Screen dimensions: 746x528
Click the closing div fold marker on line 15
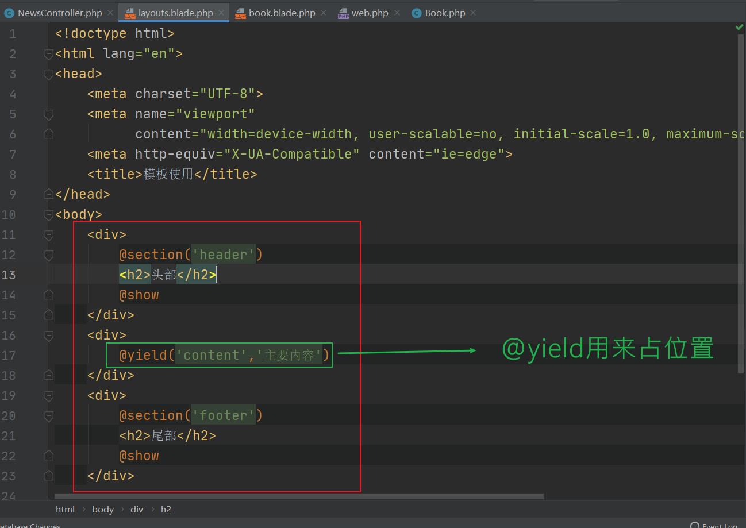[x=49, y=315]
